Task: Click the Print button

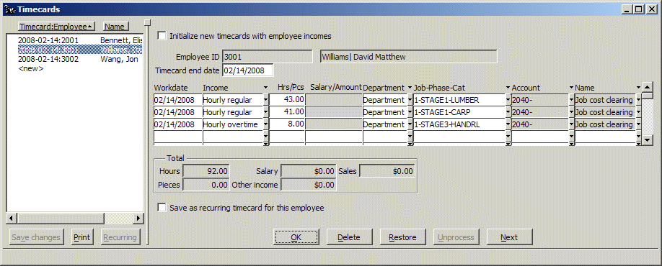Action: coord(82,237)
